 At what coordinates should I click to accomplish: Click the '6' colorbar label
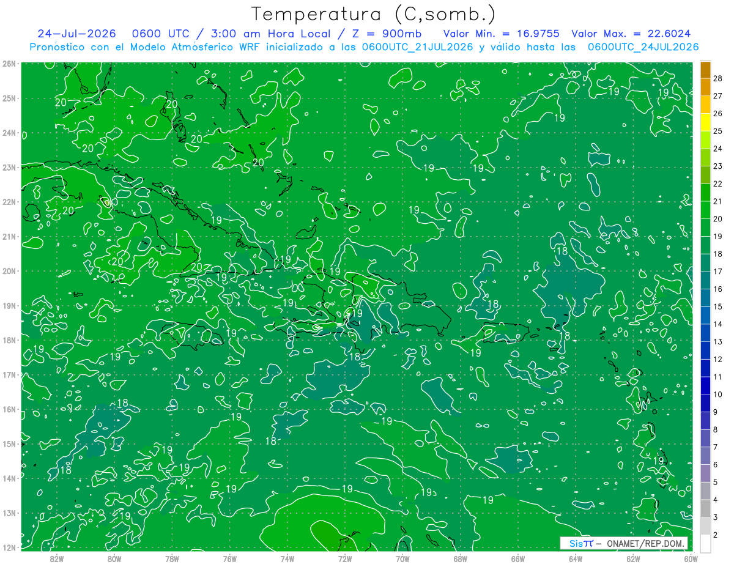coord(716,465)
